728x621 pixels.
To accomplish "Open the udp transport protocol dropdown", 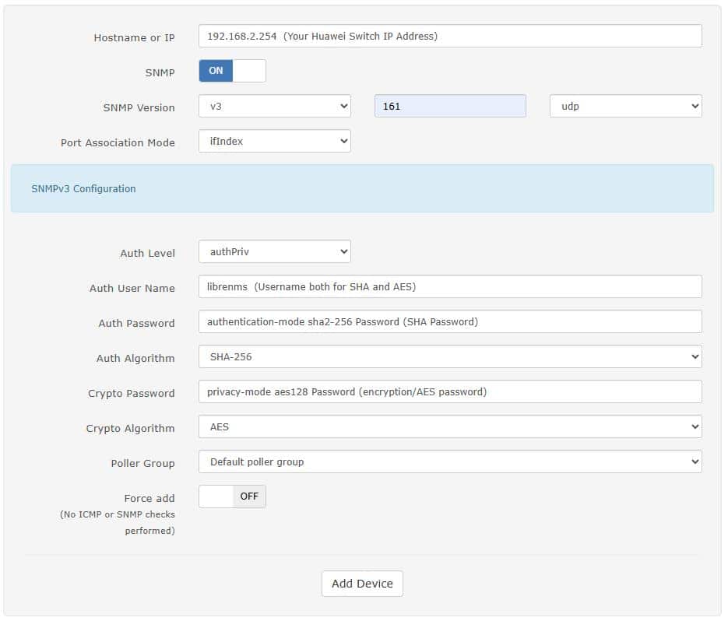I will [623, 106].
